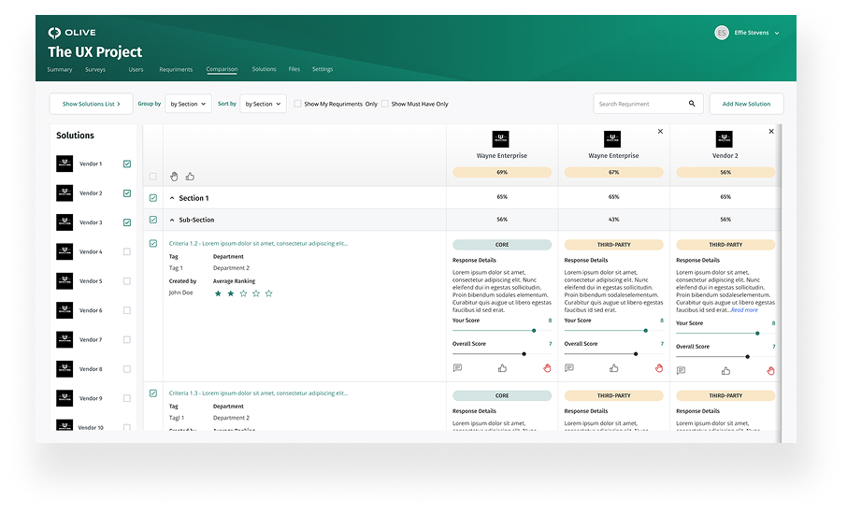
Task: Open comment icon in Vendor 2 column
Action: pyautogui.click(x=682, y=371)
